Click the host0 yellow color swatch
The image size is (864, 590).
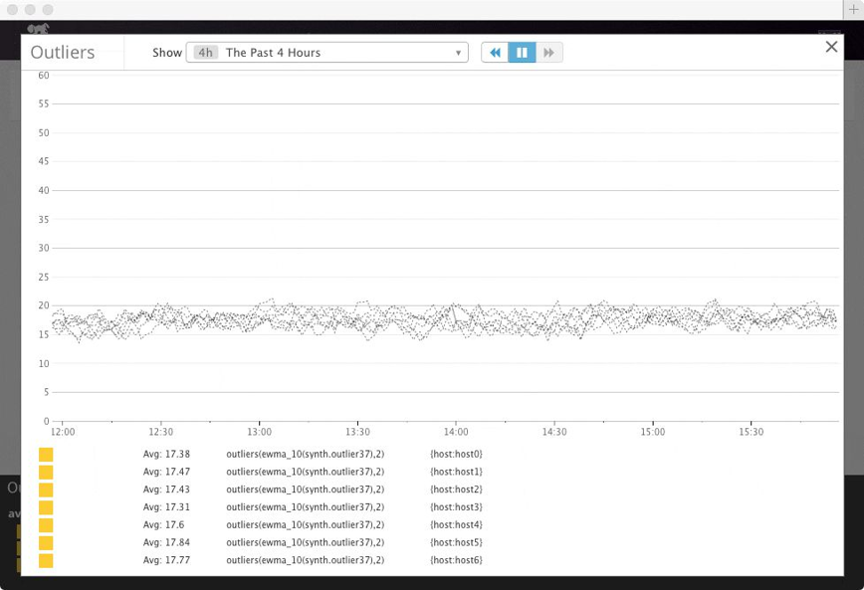pos(46,454)
